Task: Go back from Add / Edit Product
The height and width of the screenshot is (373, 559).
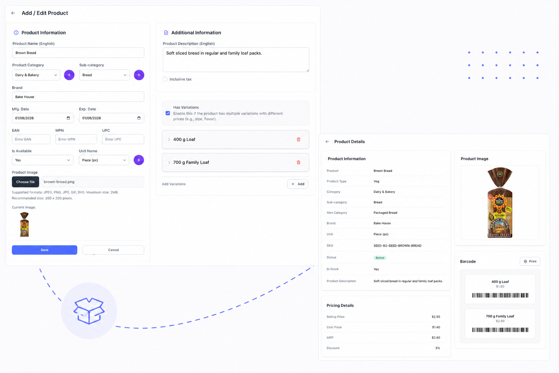Action: click(x=13, y=13)
